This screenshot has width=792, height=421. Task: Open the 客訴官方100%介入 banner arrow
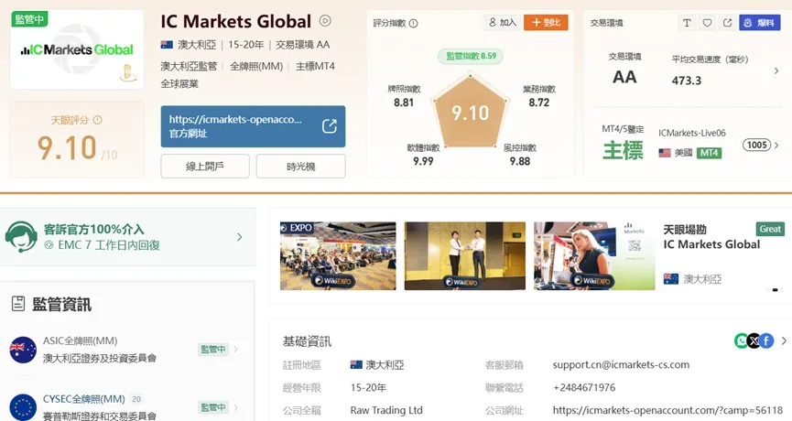239,237
